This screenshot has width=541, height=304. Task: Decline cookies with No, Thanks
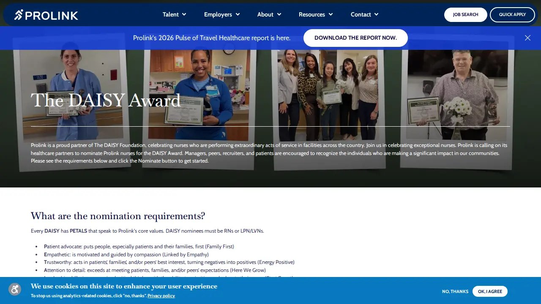click(x=455, y=291)
